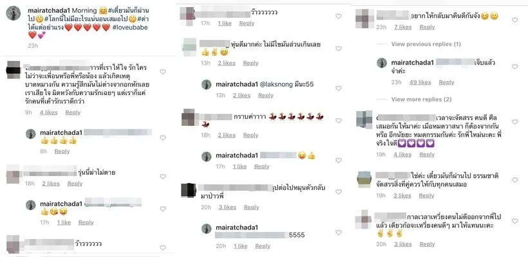Open the #loveubabe hashtag in caption
Viewport: 528px width, 257px height.
pos(130,27)
